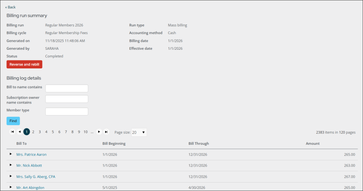Focus the Bill to name contains field
The height and width of the screenshot is (191, 363).
67,88
